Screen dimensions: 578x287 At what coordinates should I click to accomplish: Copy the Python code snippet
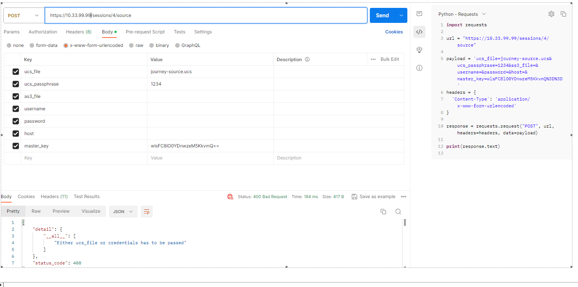point(563,14)
